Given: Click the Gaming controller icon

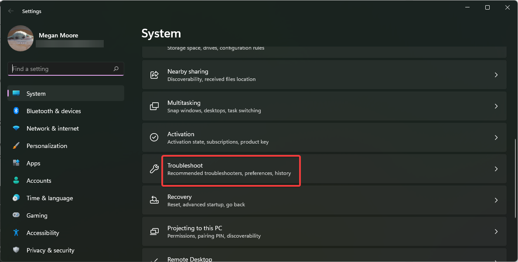Looking at the screenshot, I should [x=16, y=215].
